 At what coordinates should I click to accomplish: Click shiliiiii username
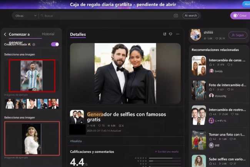tap(208, 33)
